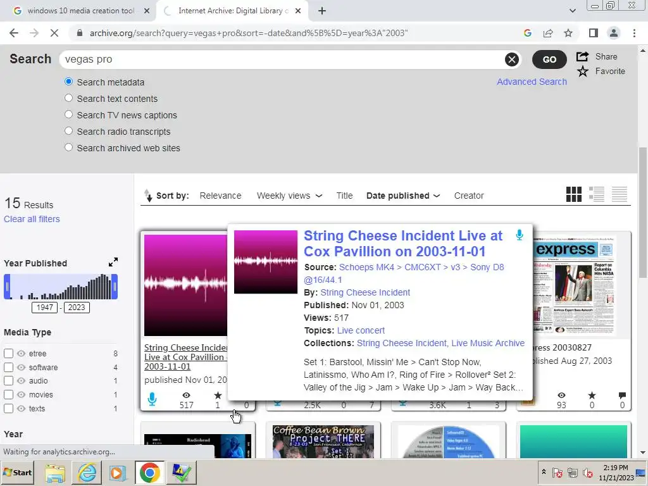Close the windows 10 media creation tool tab
The height and width of the screenshot is (486, 648).
(x=147, y=11)
